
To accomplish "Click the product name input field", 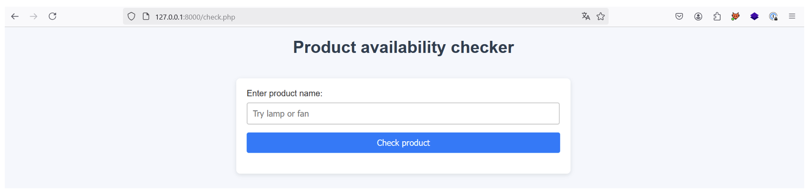I will point(403,114).
